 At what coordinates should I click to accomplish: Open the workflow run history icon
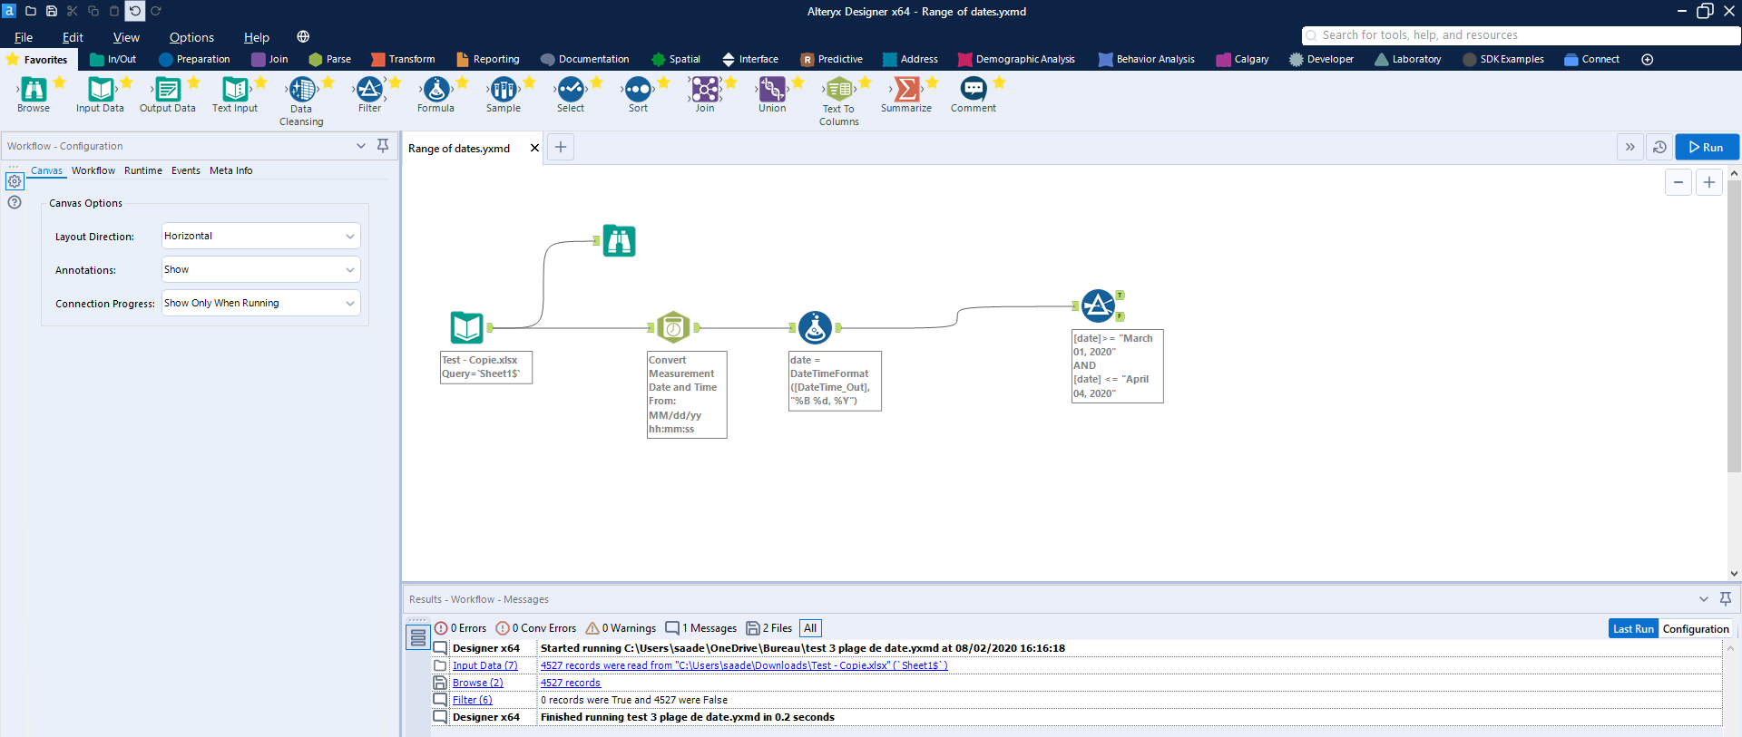tap(1659, 147)
